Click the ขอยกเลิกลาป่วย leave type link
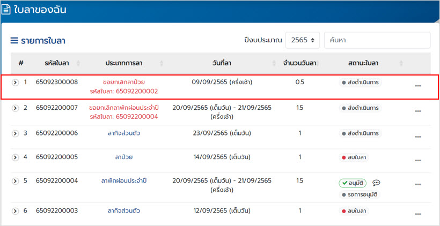 123,82
